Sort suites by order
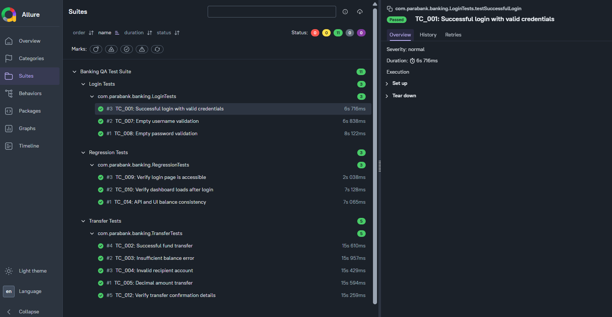This screenshot has width=612, height=317. (x=83, y=33)
